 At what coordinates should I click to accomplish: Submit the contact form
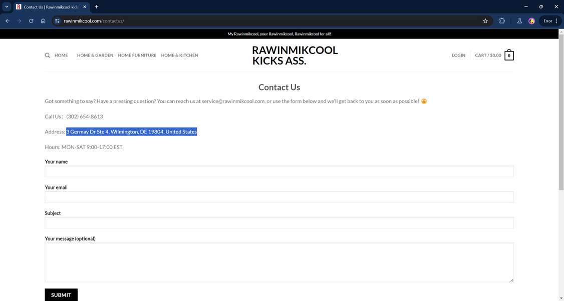pos(61,294)
